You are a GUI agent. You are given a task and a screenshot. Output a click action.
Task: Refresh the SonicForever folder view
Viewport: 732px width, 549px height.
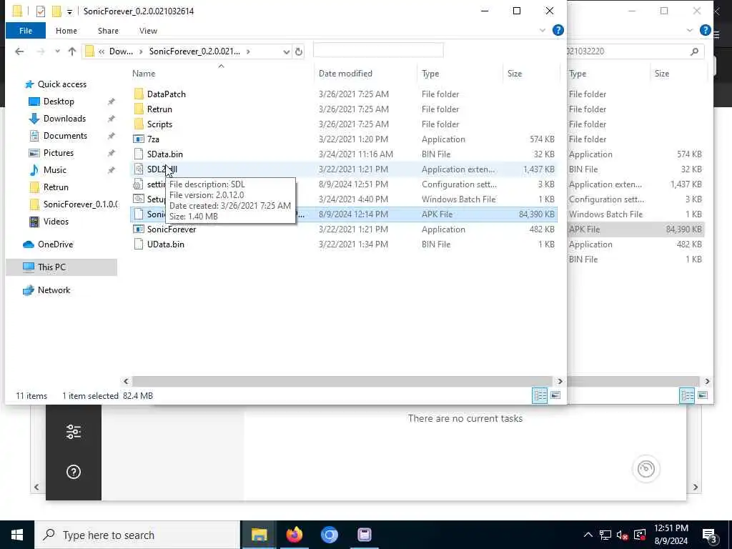pos(299,51)
